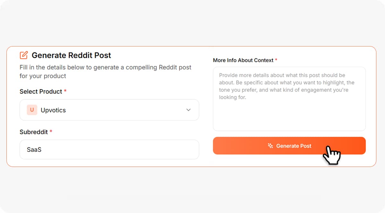Click the Subreddit field containing SaaS
385x213 pixels.
[x=109, y=149]
